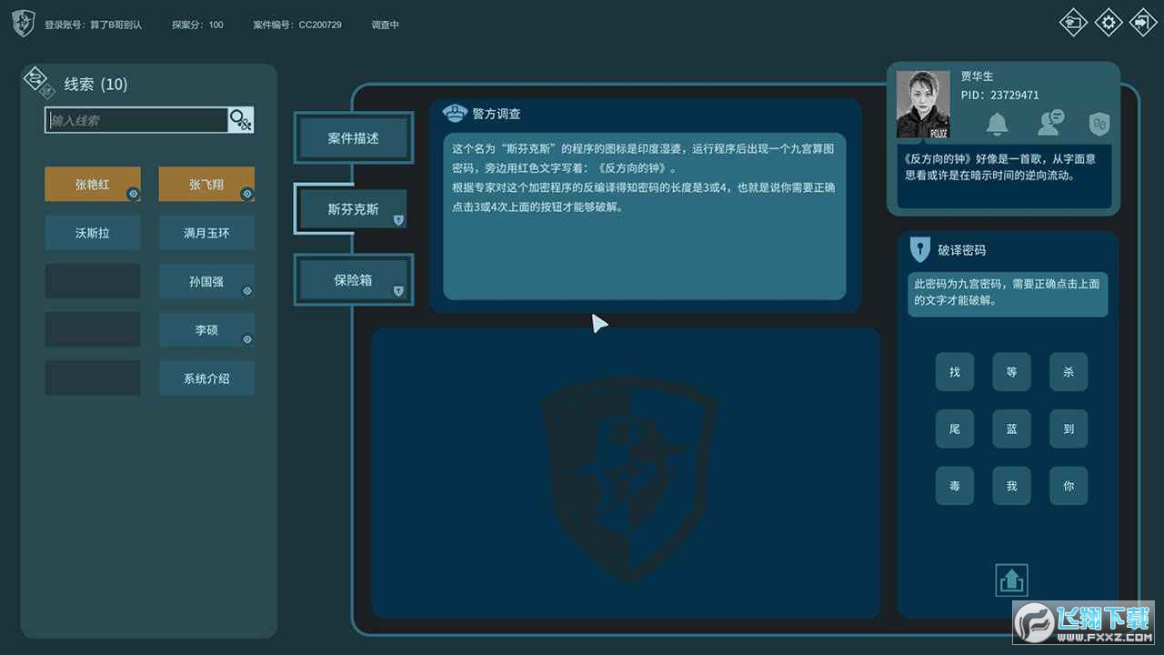The image size is (1164, 655).
Task: Toggle the eye icon on 张艳红 clue
Action: 133,194
